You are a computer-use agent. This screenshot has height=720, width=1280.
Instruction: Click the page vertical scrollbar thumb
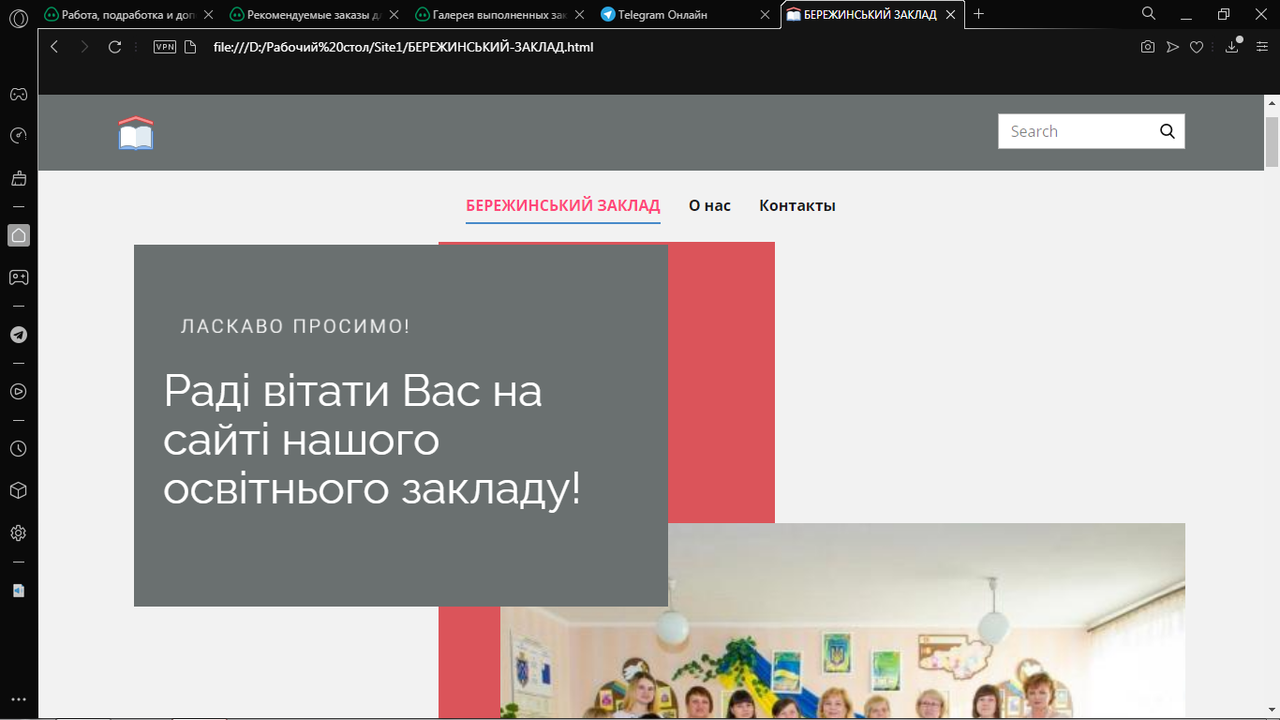[1272, 142]
